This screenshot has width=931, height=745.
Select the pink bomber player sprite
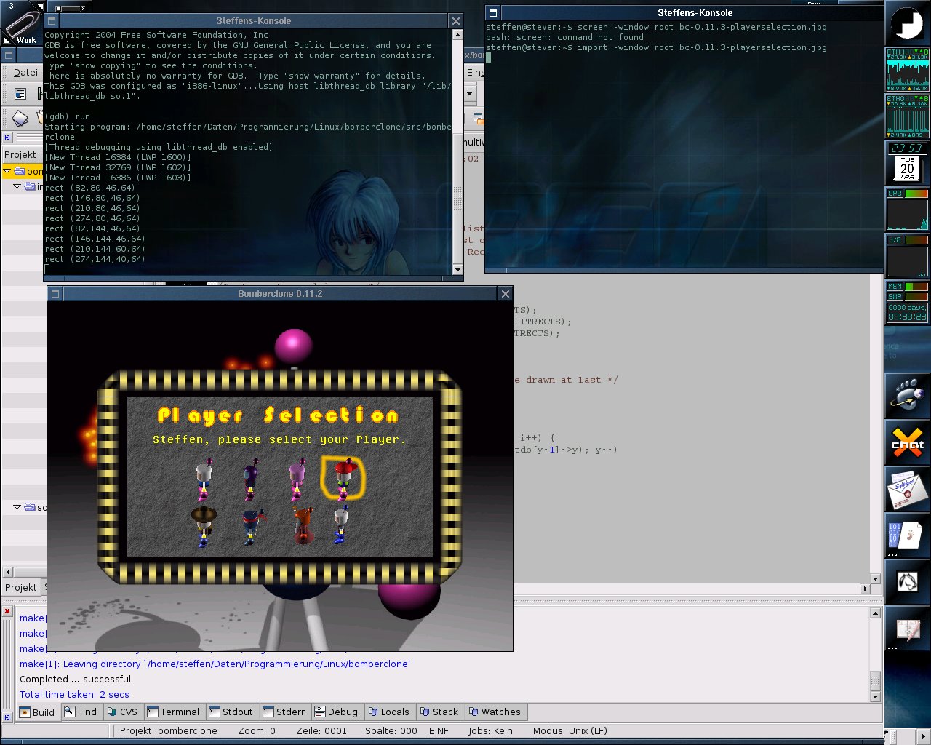click(x=297, y=479)
